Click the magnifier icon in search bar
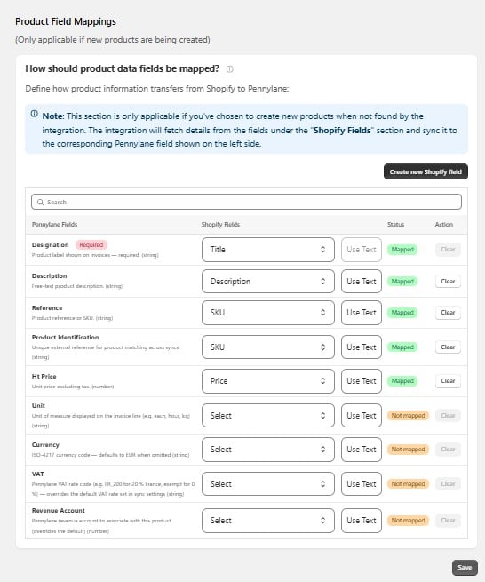This screenshot has height=582, width=485. [41, 203]
